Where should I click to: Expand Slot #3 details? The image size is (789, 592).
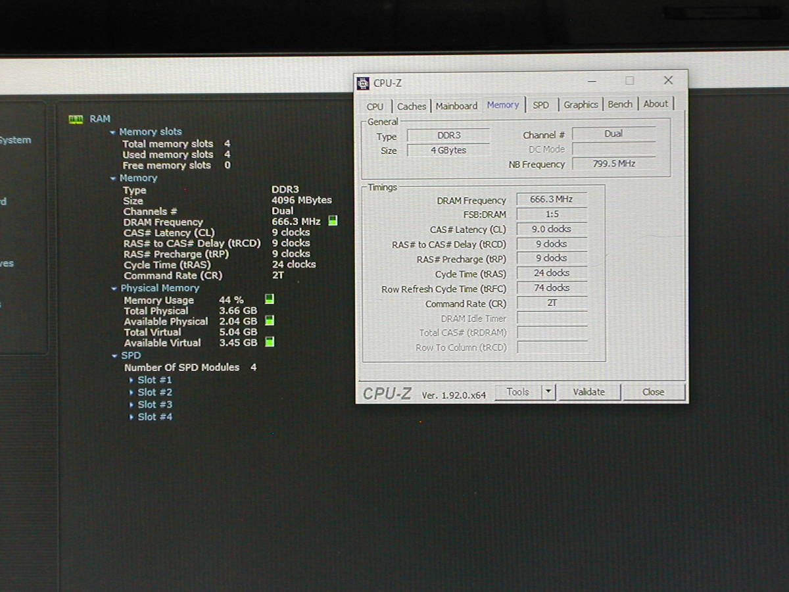131,405
